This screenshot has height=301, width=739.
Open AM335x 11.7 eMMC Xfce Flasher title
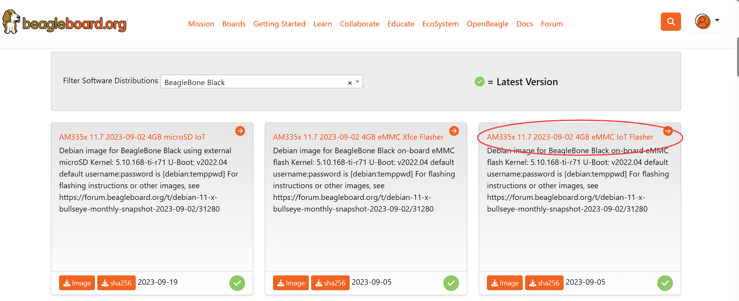[x=358, y=137]
